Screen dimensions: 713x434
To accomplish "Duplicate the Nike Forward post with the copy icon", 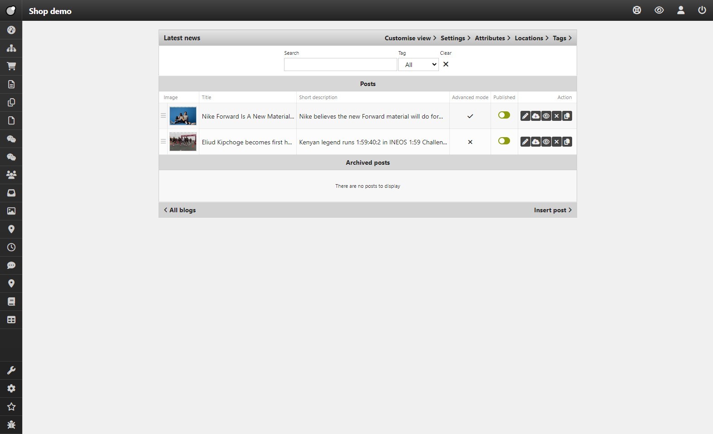I will tap(567, 116).
